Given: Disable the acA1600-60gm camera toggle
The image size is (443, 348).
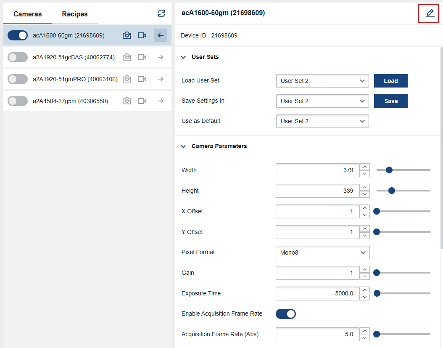Looking at the screenshot, I should tap(18, 35).
